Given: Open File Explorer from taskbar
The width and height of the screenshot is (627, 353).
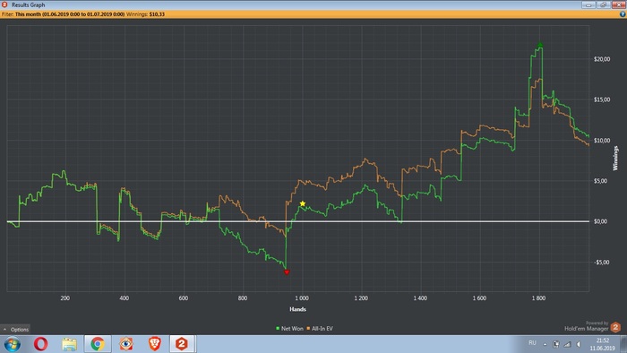Looking at the screenshot, I should coord(69,344).
